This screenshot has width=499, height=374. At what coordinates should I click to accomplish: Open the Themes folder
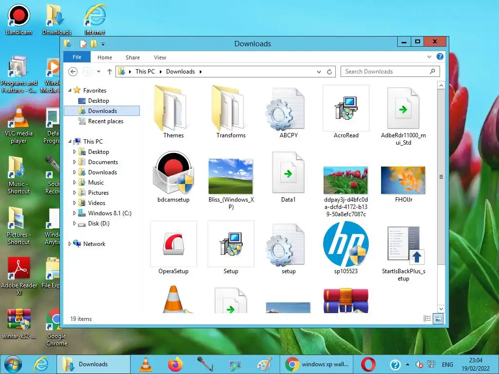click(x=173, y=112)
